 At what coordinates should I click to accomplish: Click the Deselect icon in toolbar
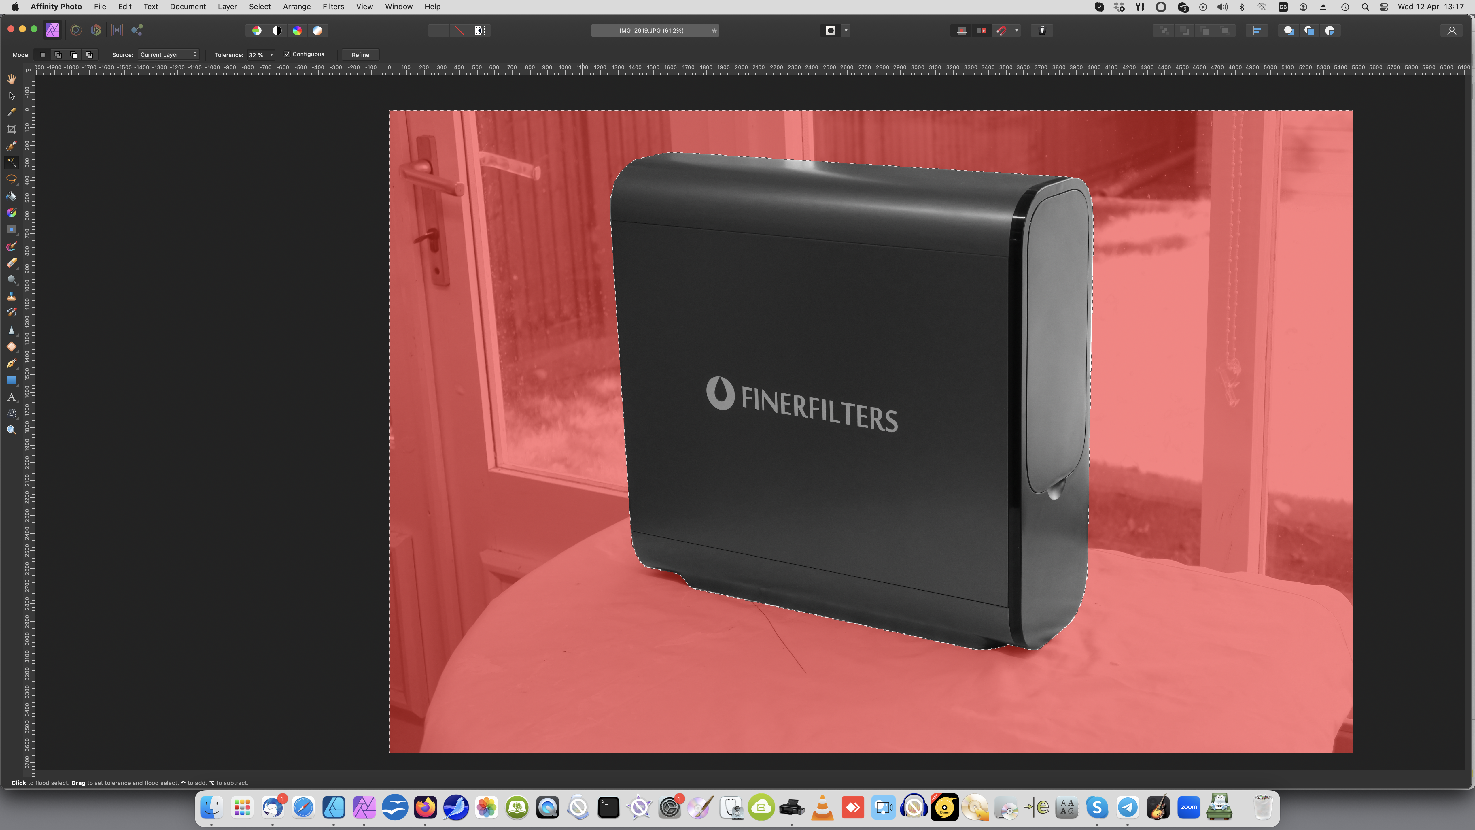[x=459, y=30]
